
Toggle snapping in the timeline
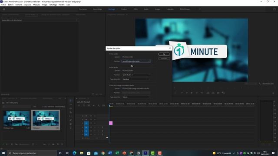tap(84, 106)
